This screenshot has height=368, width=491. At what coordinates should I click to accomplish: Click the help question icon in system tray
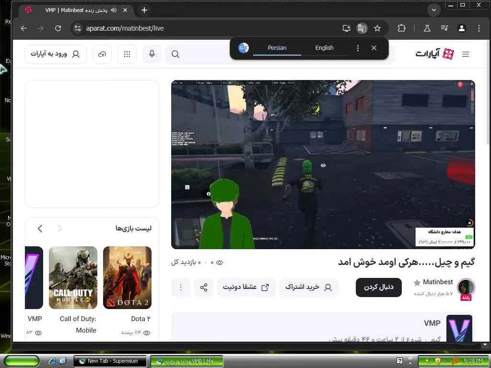[399, 361]
